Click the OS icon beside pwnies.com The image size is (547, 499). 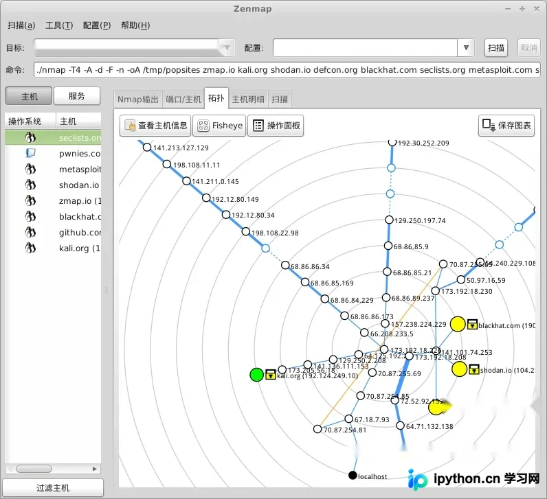click(x=30, y=153)
